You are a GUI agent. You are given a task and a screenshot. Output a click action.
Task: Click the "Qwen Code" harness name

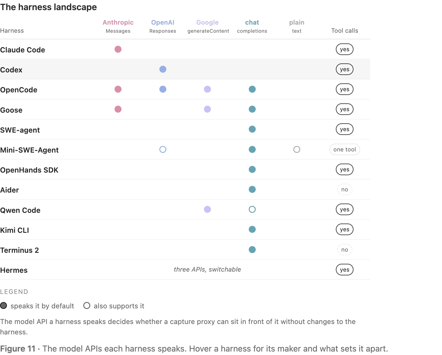(20, 210)
